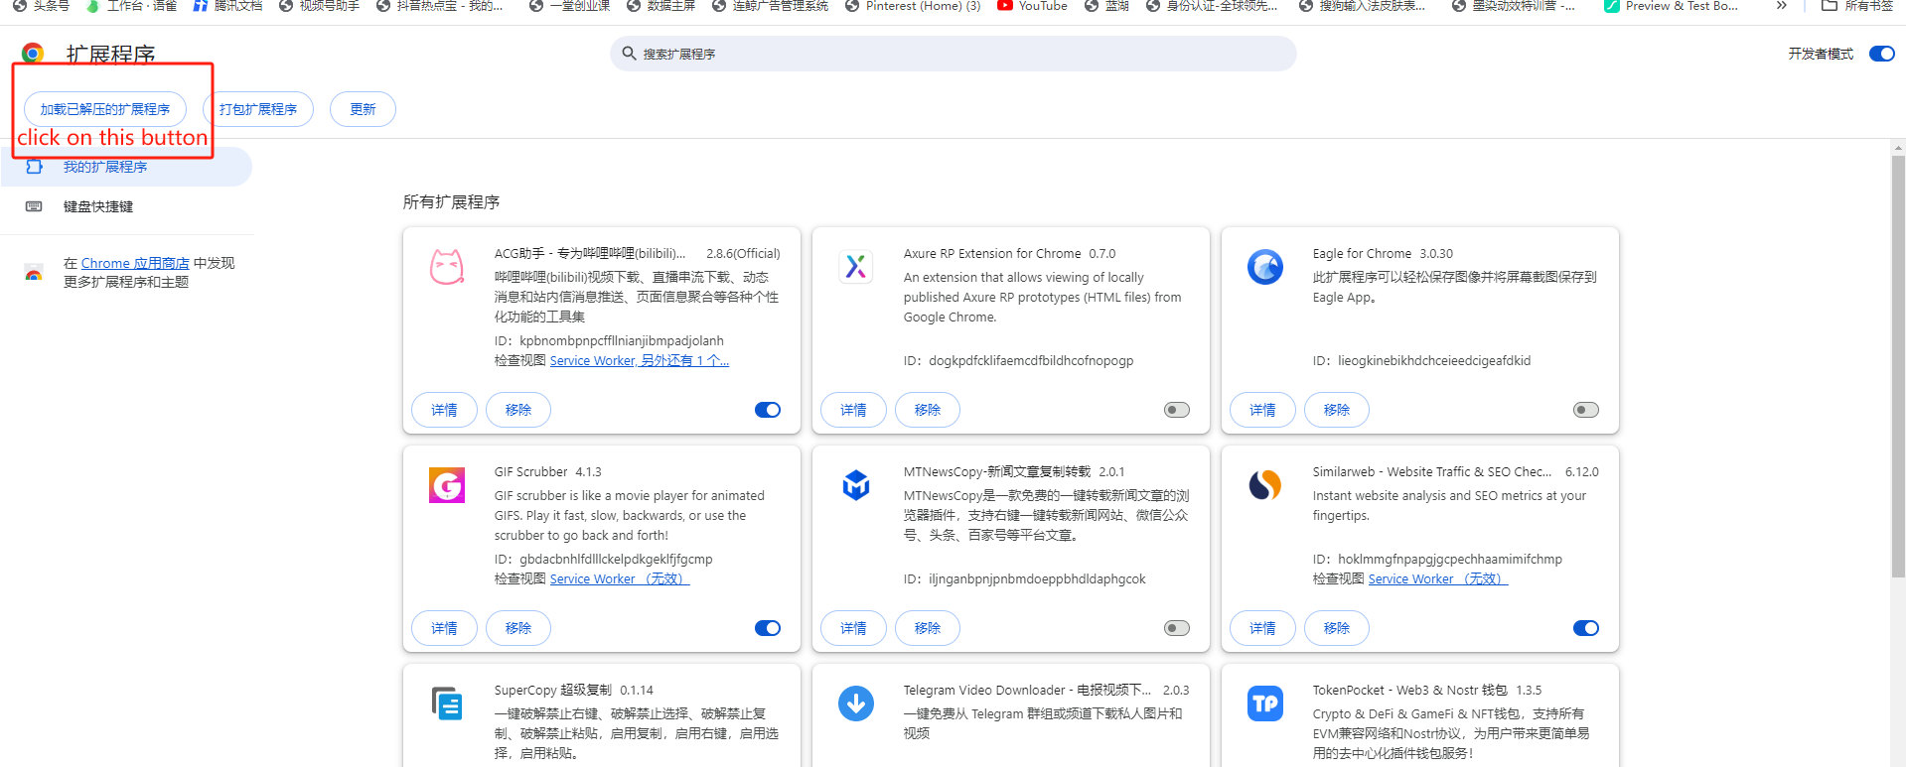Click ID text lieogkinebikhdchceieedcigeafdkid
The height and width of the screenshot is (767, 1906).
point(1434,361)
